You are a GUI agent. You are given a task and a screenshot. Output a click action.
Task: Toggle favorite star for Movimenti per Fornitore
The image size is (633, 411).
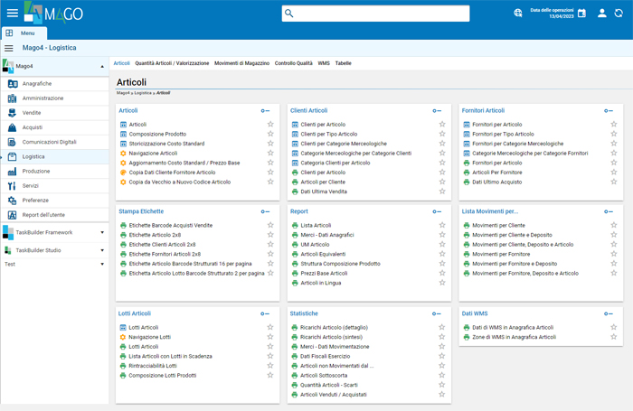click(614, 254)
